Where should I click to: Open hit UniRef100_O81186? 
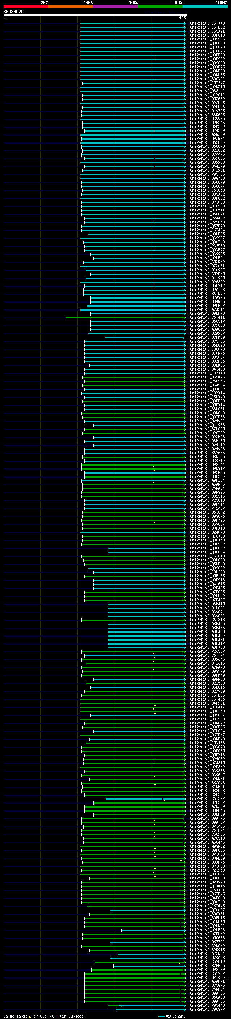point(207,39)
